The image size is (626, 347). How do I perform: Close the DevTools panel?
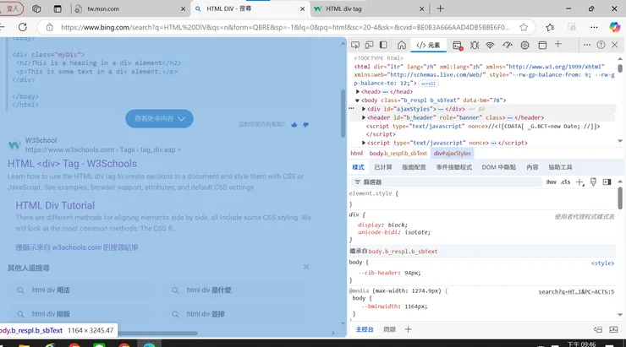(615, 45)
